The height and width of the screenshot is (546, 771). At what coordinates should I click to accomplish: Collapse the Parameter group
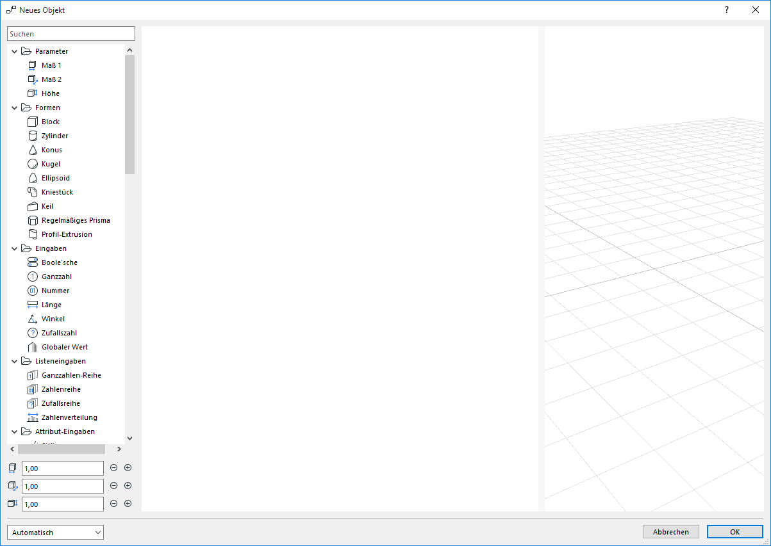(13, 51)
